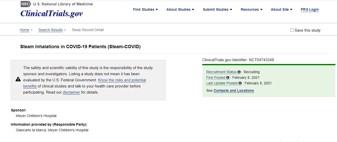This screenshot has height=142, width=337.
Task: Open the disclaimer link
Action: coord(71,92)
